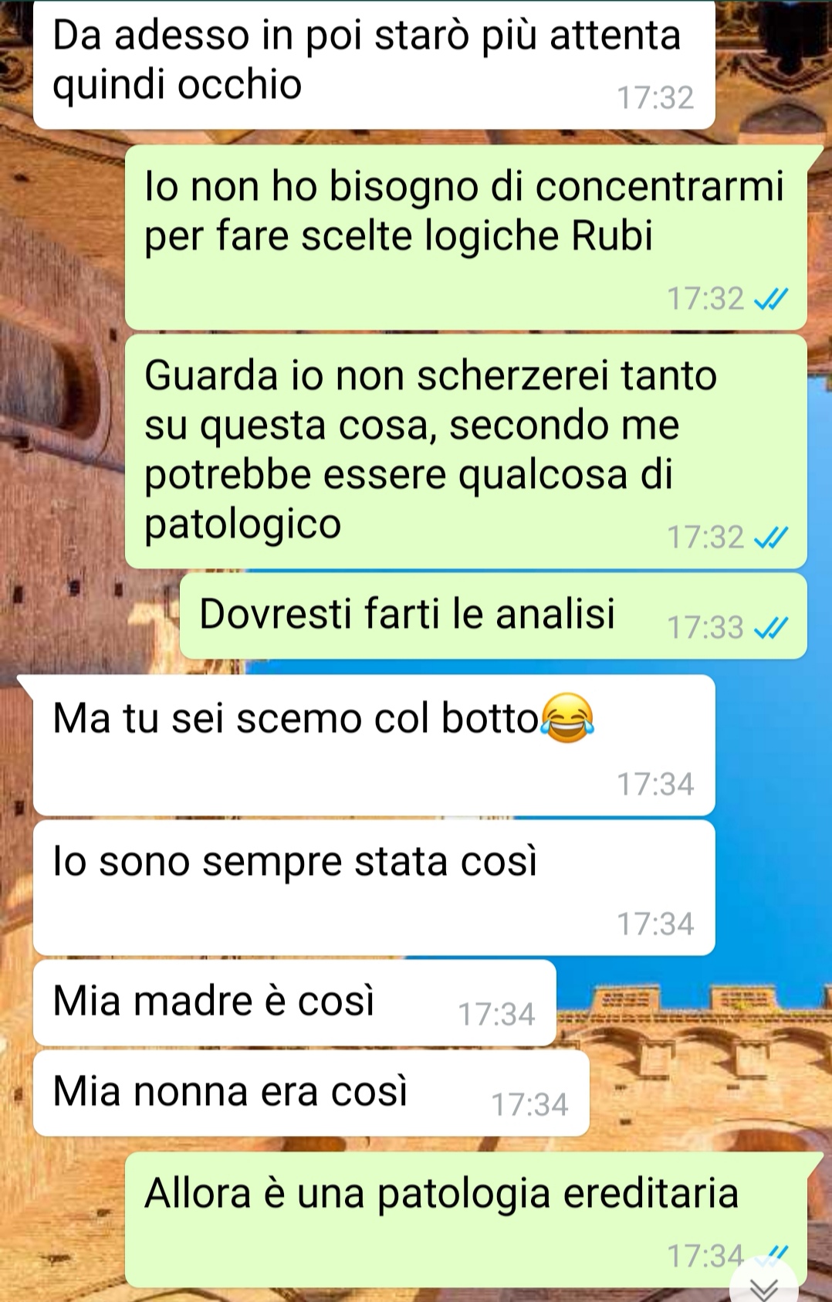The height and width of the screenshot is (1302, 832).
Task: Tap read ticks on the 'Rubi' message
Action: click(x=770, y=299)
